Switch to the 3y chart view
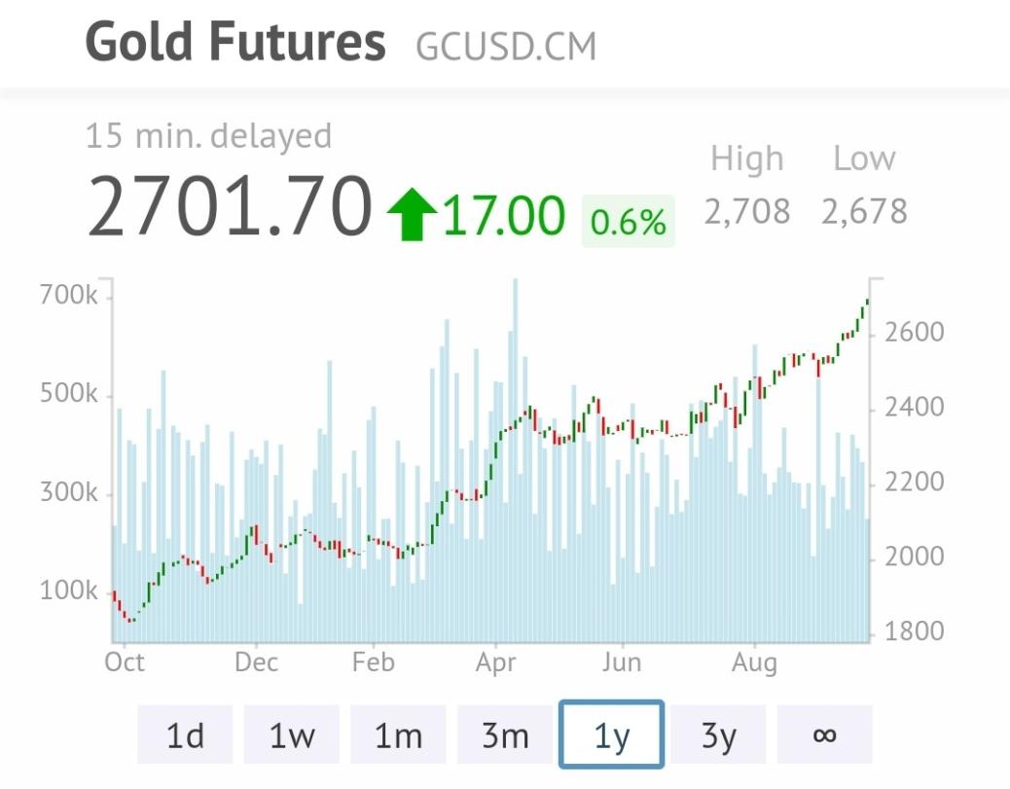Viewport: 1010px width, 789px height. [718, 735]
